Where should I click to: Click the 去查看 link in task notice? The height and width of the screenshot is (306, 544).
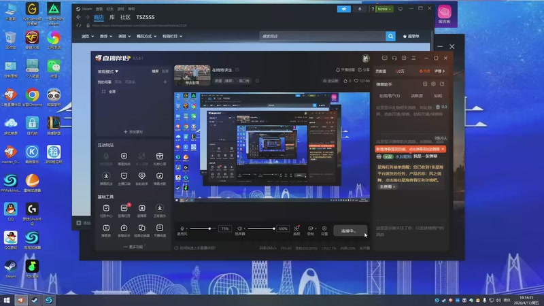[x=387, y=186]
